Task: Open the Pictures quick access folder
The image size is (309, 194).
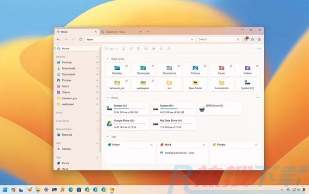Action: (196, 70)
